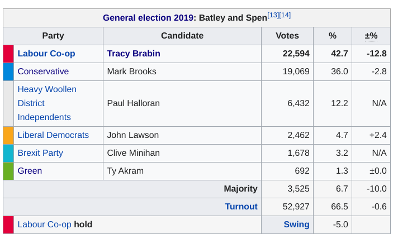This screenshot has width=393, height=234.
Task: Open Tracy Brabin's candidate page
Action: coord(134,54)
